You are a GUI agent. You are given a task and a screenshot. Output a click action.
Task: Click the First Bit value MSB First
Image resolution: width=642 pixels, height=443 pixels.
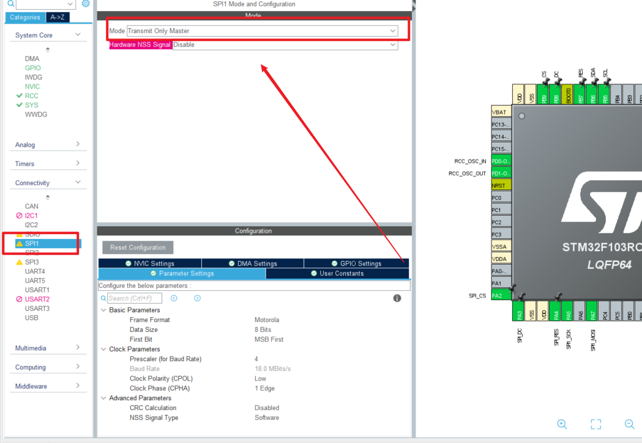point(269,339)
